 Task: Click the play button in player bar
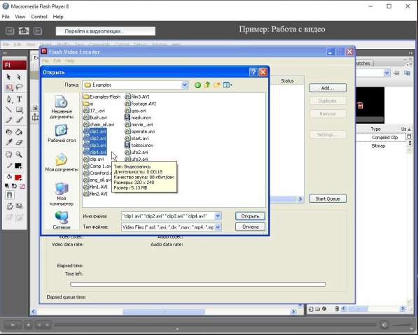(x=13, y=325)
